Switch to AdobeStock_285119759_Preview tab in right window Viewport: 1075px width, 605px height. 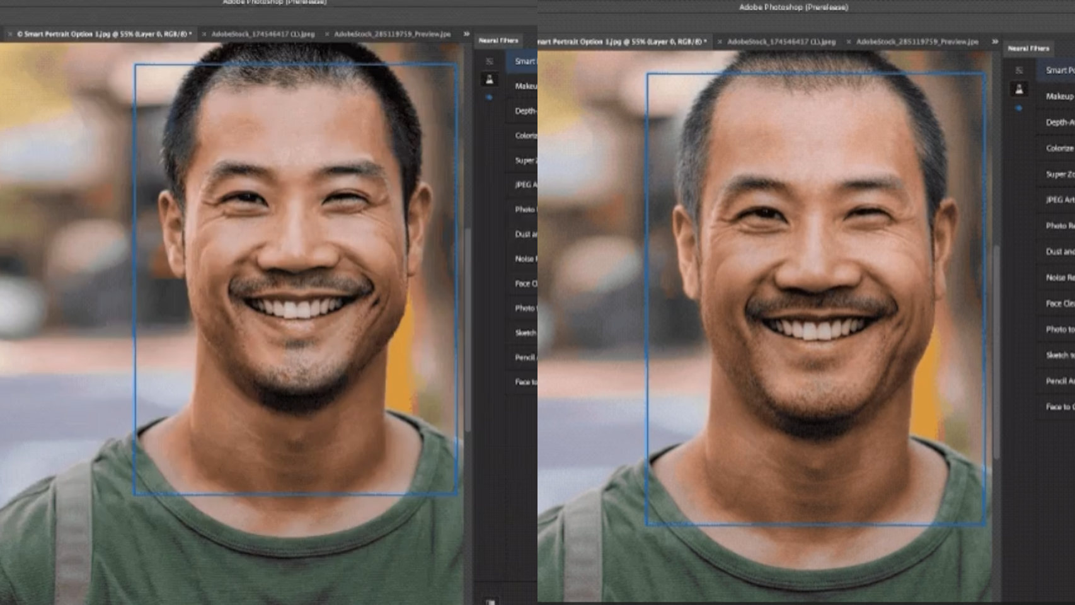point(917,42)
